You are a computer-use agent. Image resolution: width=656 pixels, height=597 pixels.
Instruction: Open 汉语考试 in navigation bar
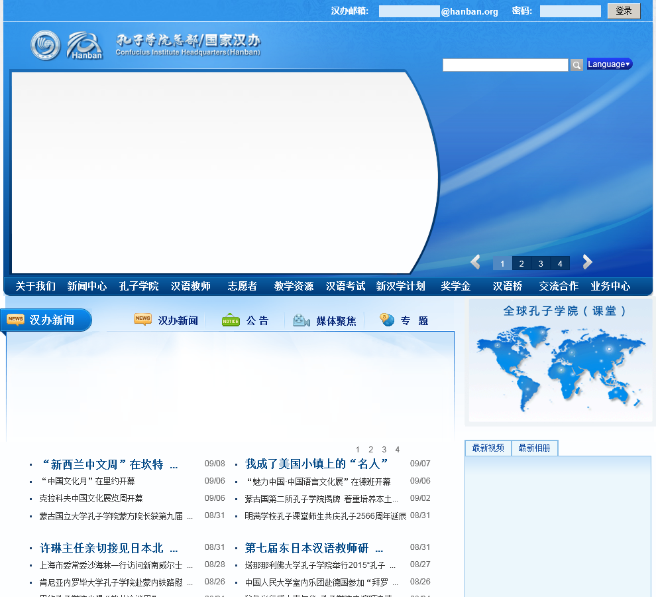tap(346, 286)
